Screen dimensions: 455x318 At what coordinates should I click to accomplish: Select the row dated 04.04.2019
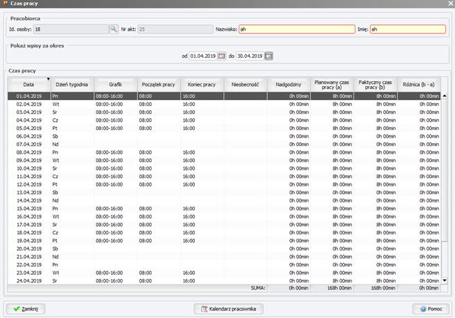point(224,120)
